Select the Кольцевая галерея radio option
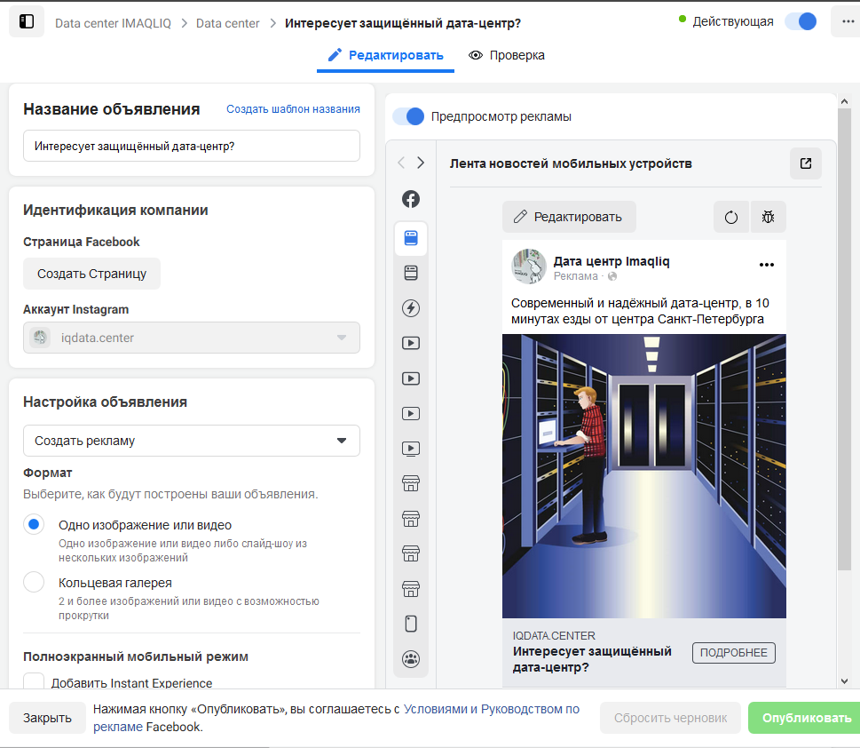This screenshot has height=748, width=860. pyautogui.click(x=34, y=582)
